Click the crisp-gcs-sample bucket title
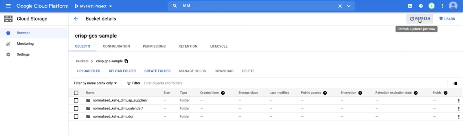Viewport: 463px width, 135px height. (x=96, y=36)
